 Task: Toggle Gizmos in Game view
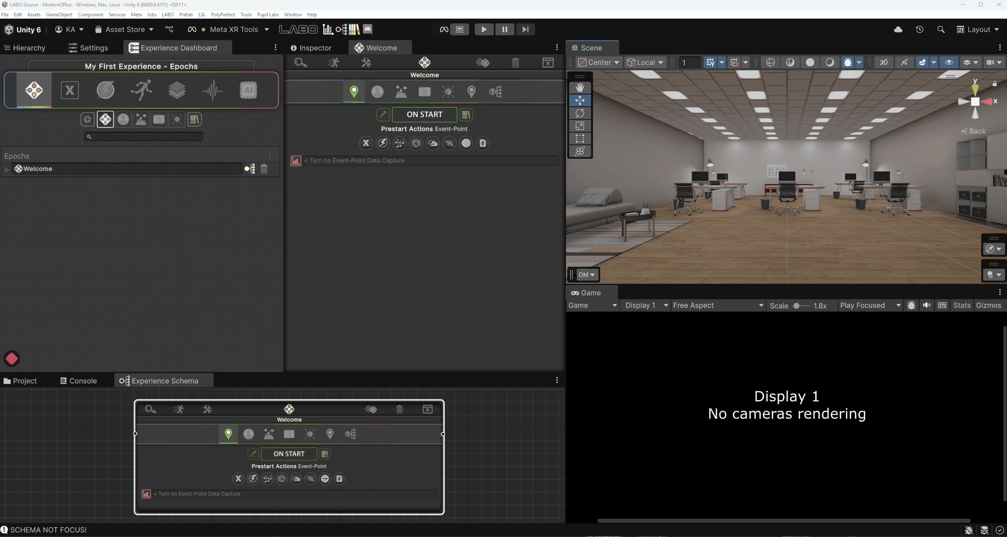(988, 305)
